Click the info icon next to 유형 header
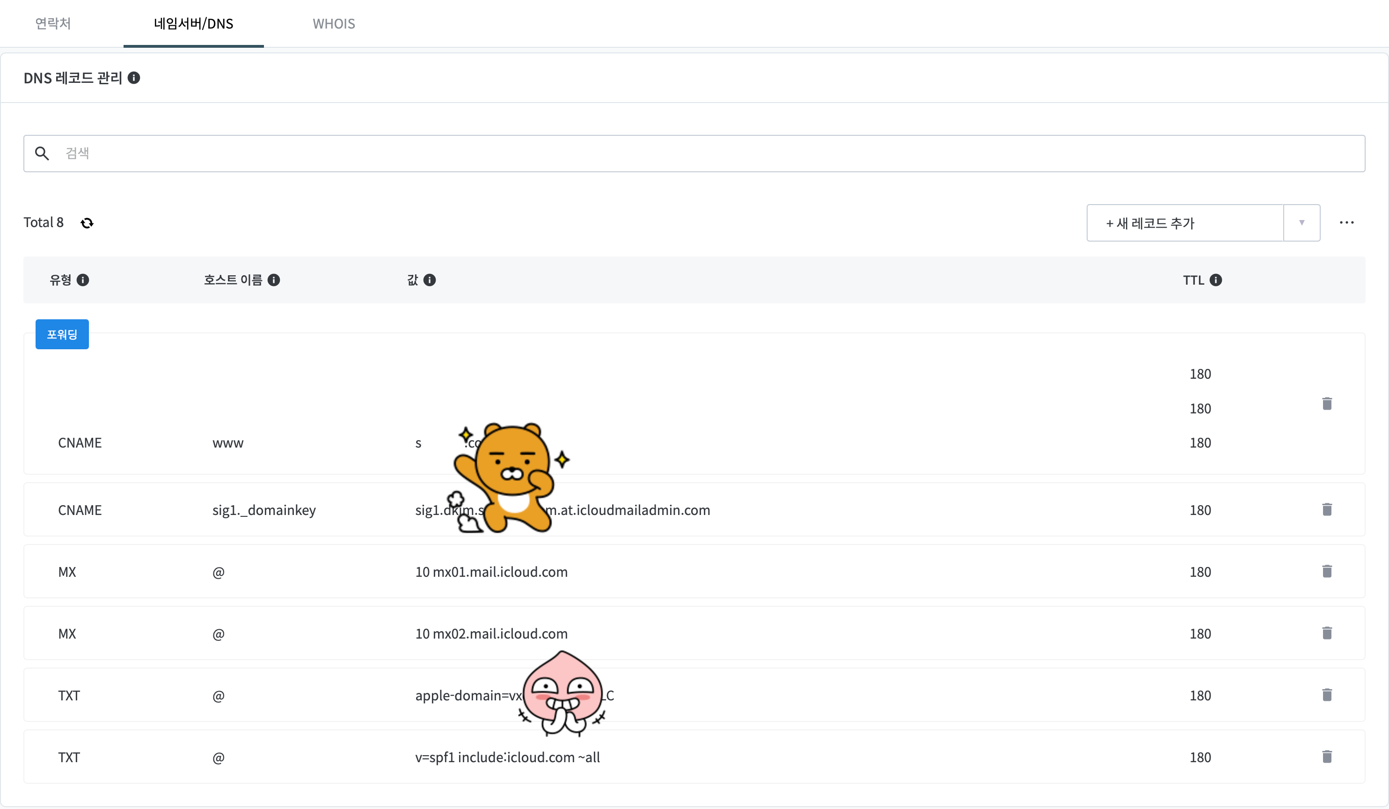This screenshot has height=809, width=1389. 83,280
